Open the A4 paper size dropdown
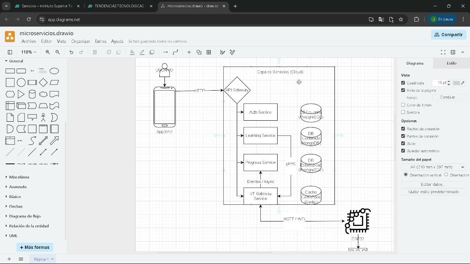The width and height of the screenshot is (470, 264). click(x=434, y=167)
